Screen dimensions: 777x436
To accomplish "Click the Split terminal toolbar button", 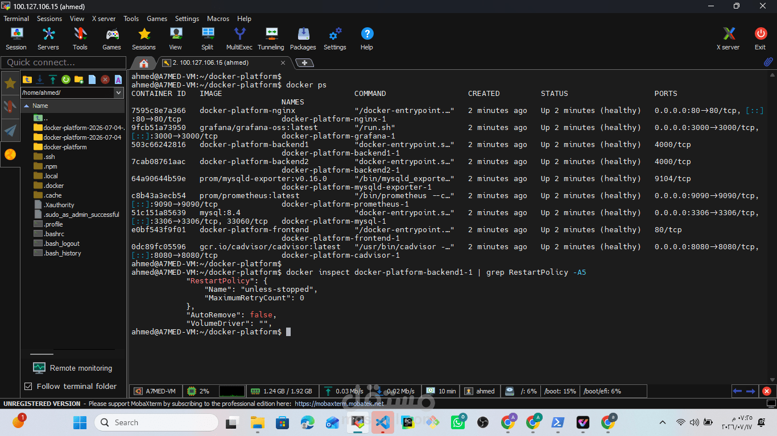I will coord(208,39).
